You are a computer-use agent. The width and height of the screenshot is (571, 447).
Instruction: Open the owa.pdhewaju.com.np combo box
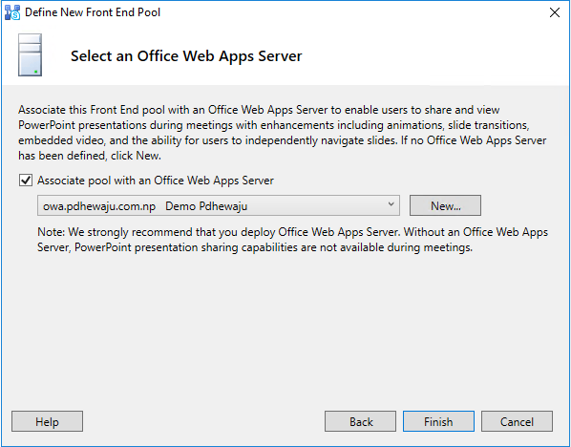[219, 205]
